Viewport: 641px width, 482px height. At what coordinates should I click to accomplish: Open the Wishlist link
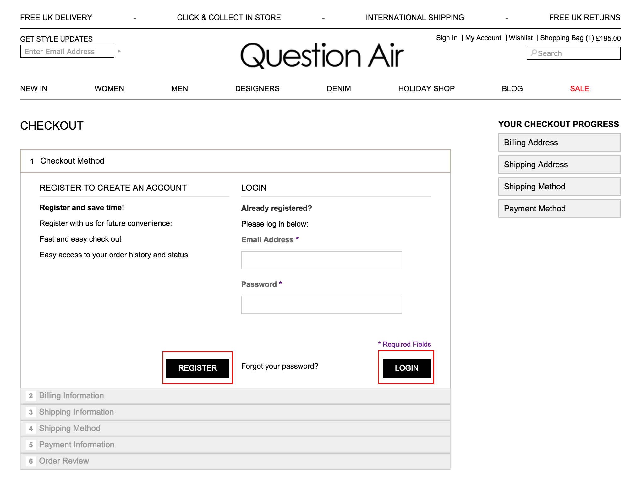(521, 38)
